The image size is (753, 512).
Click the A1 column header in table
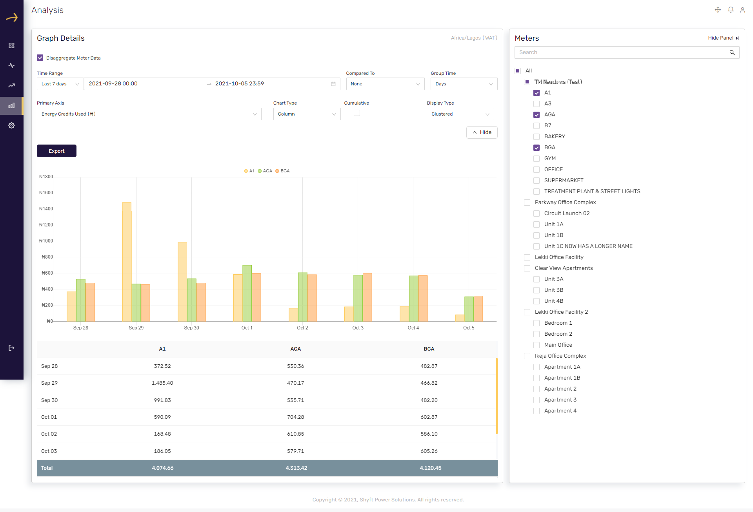click(162, 349)
